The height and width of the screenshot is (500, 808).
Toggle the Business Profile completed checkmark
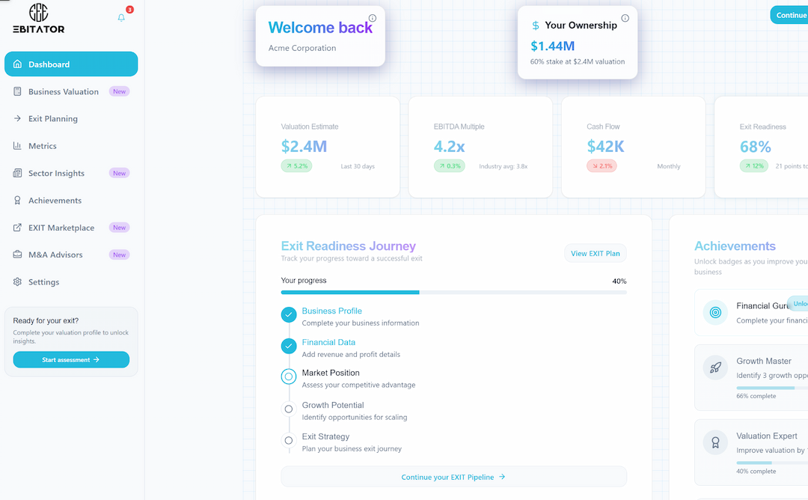289,314
